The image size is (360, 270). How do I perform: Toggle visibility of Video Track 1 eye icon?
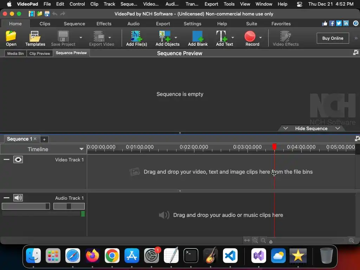click(x=18, y=160)
